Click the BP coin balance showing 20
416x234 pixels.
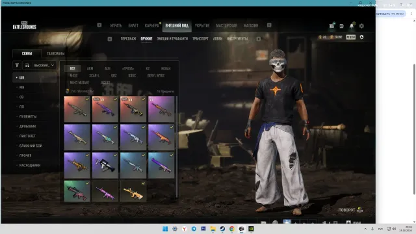pyautogui.click(x=322, y=37)
